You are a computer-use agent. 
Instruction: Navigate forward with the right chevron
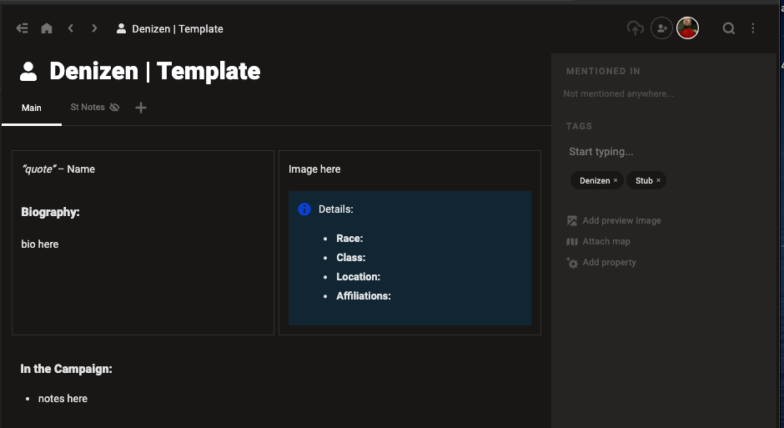tap(94, 28)
